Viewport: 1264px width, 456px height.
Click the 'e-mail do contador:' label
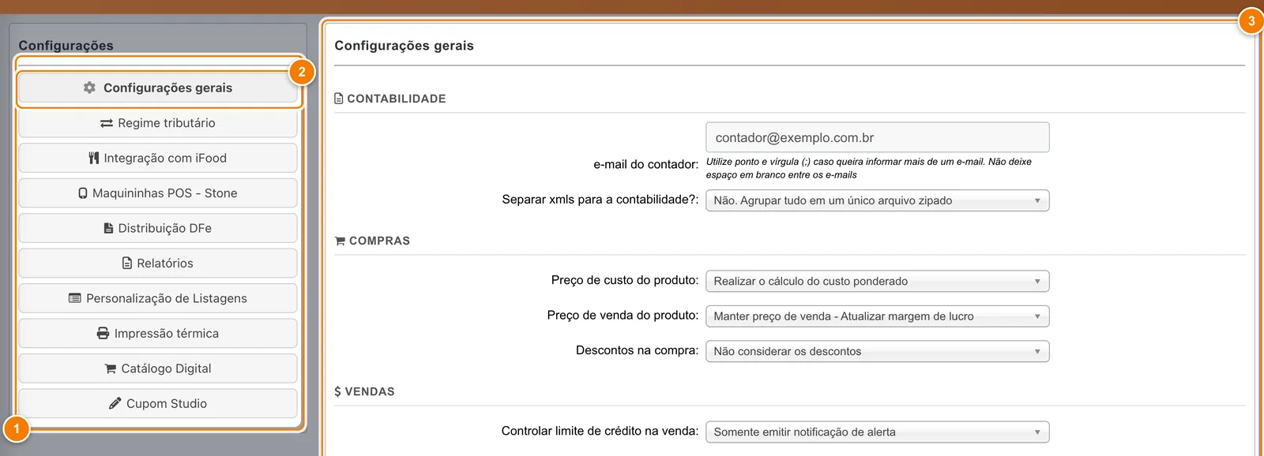coord(646,164)
